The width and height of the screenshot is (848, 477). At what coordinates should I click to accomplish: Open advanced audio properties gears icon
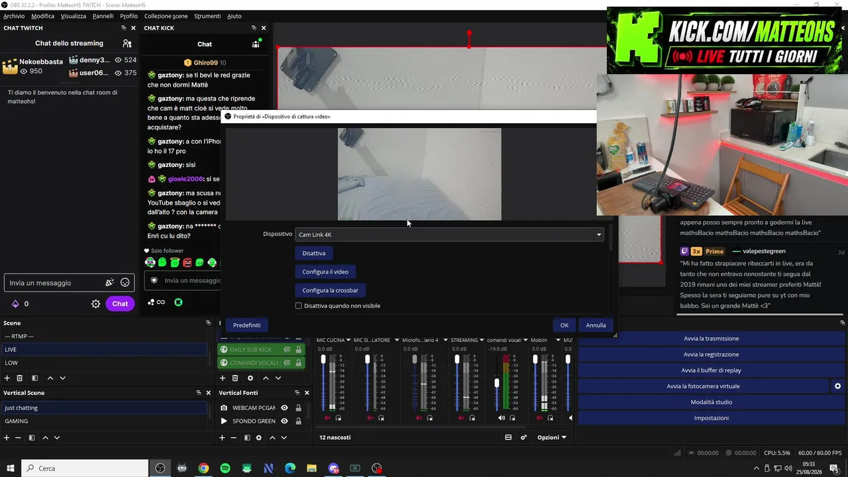(x=524, y=437)
